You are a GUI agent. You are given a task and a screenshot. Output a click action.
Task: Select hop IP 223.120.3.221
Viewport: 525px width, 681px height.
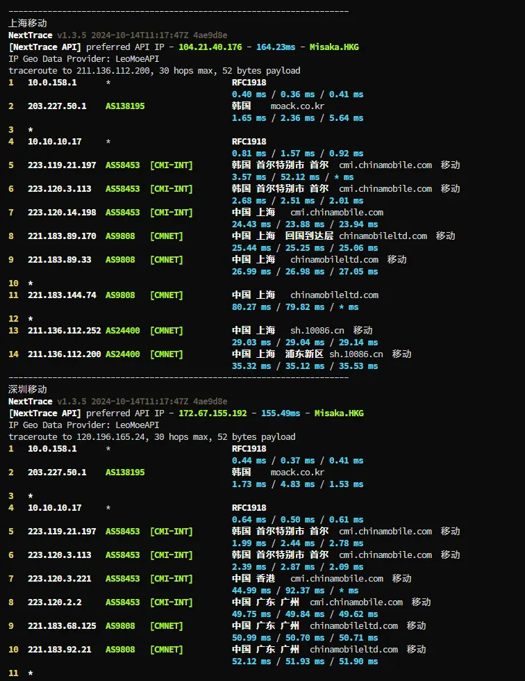coord(59,579)
